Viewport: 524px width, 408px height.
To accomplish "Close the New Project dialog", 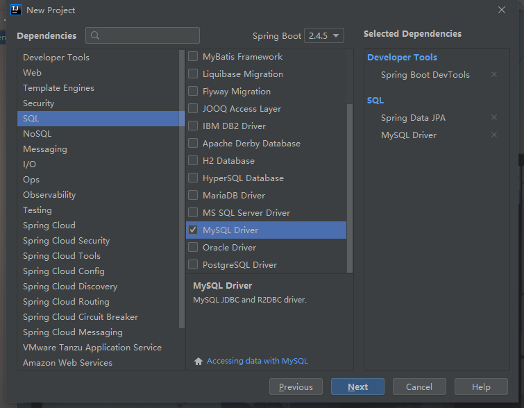I will (x=502, y=10).
